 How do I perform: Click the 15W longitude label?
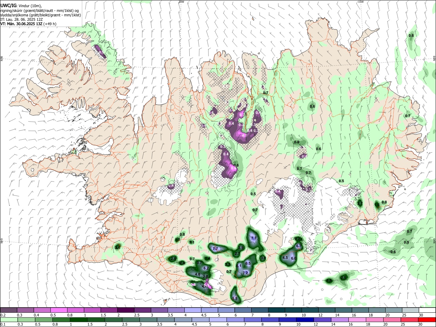coord(361,2)
